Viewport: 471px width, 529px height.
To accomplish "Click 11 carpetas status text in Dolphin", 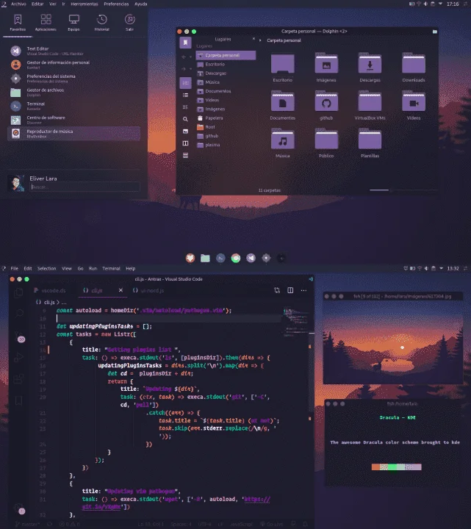I will pyautogui.click(x=269, y=190).
